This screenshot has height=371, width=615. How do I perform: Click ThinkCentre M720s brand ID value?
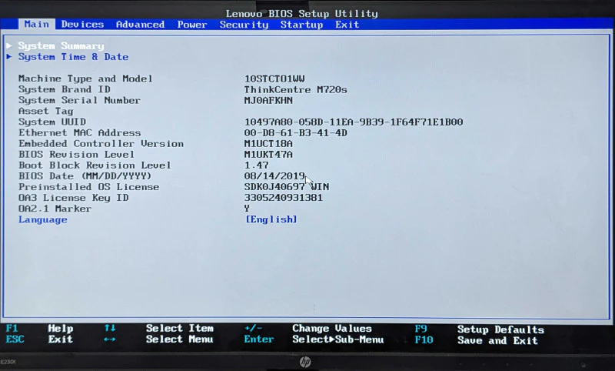296,90
